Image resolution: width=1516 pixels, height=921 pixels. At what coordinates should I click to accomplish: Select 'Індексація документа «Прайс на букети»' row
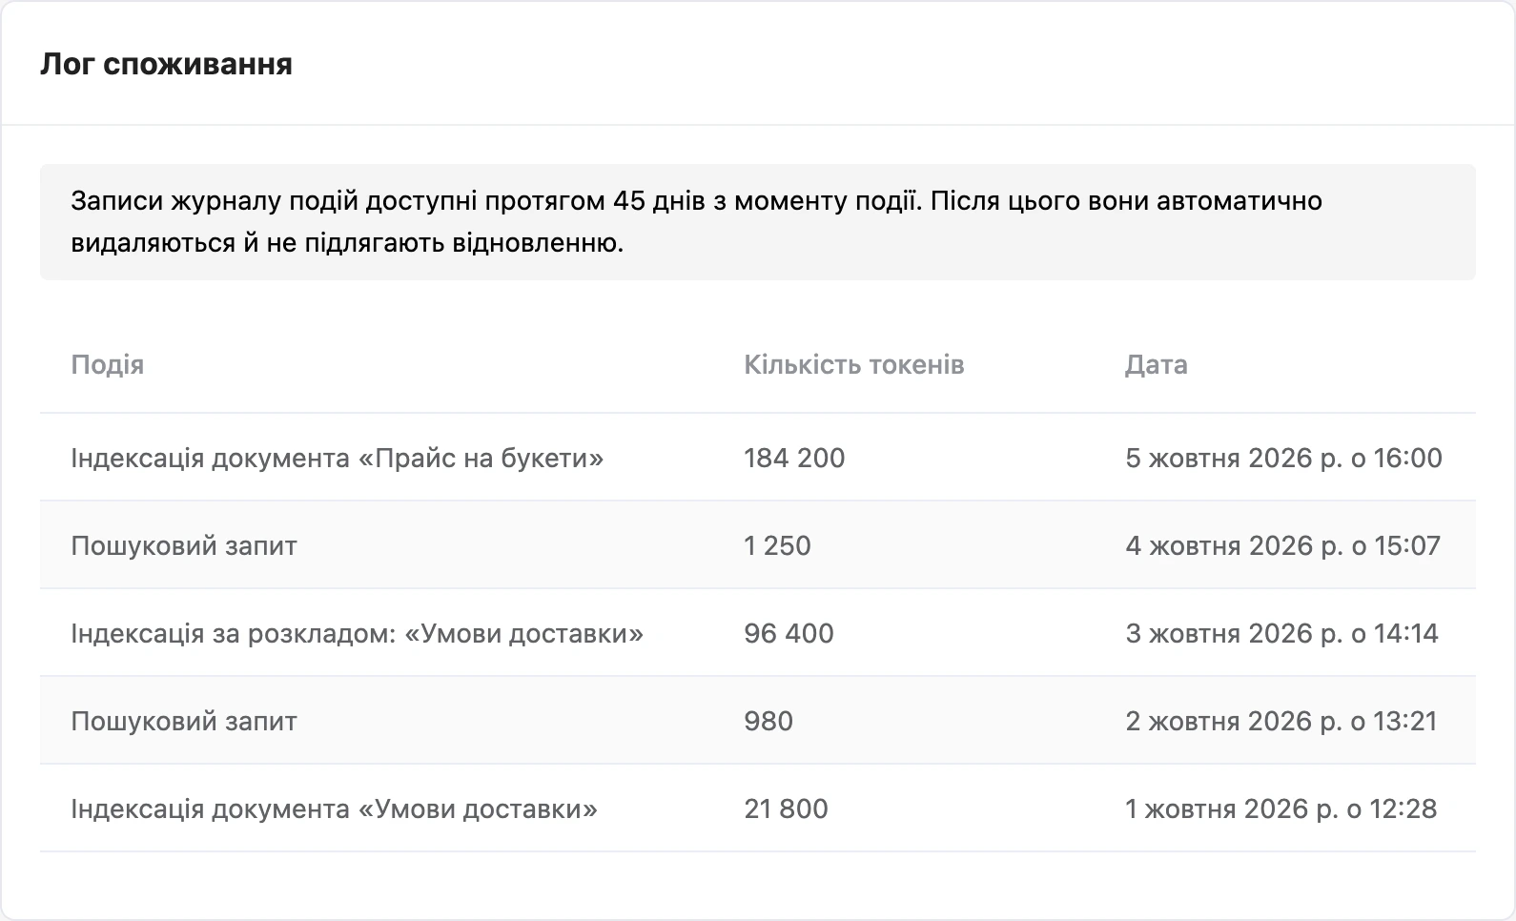coord(758,458)
